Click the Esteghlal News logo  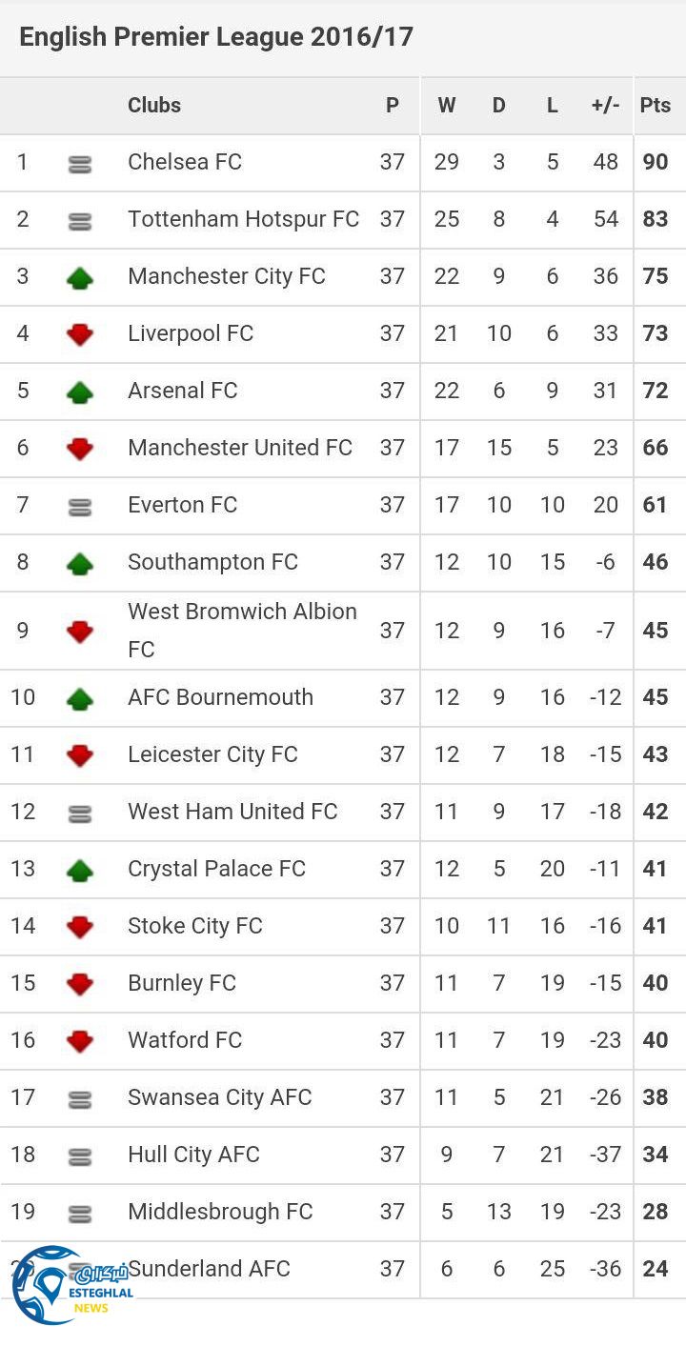point(71,1285)
